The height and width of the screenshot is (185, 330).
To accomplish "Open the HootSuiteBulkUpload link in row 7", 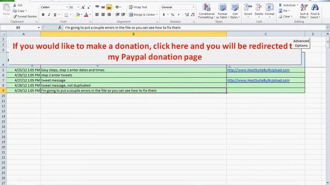I will 258,80.
